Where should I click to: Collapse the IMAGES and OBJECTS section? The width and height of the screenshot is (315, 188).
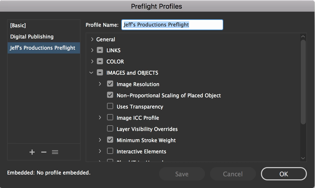click(91, 73)
